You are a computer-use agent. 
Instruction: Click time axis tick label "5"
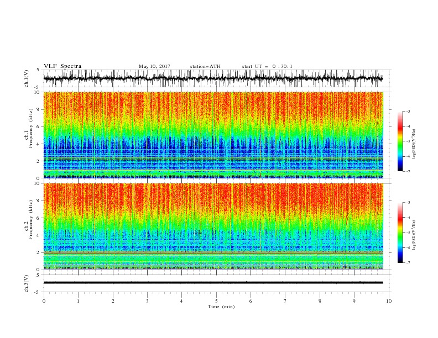click(216, 301)
